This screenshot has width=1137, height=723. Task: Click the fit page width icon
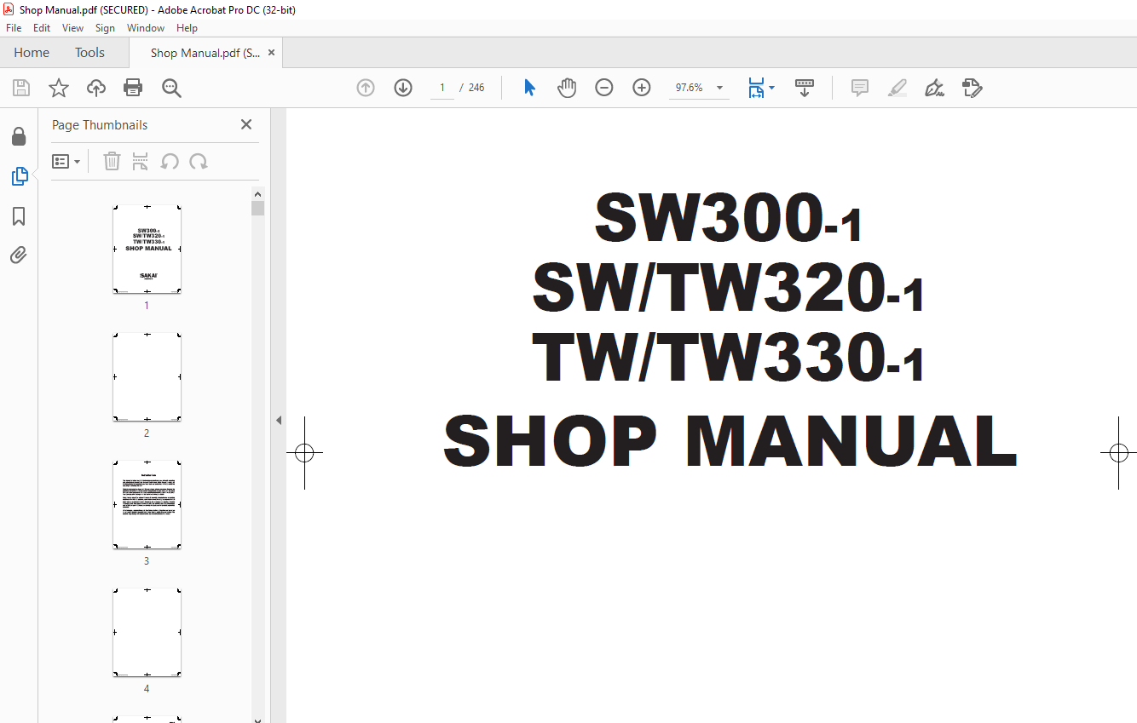tap(756, 88)
